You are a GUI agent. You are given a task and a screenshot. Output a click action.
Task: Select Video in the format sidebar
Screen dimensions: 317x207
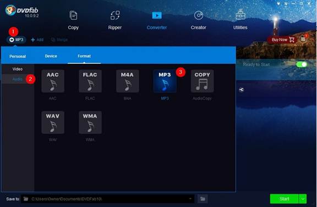point(18,69)
